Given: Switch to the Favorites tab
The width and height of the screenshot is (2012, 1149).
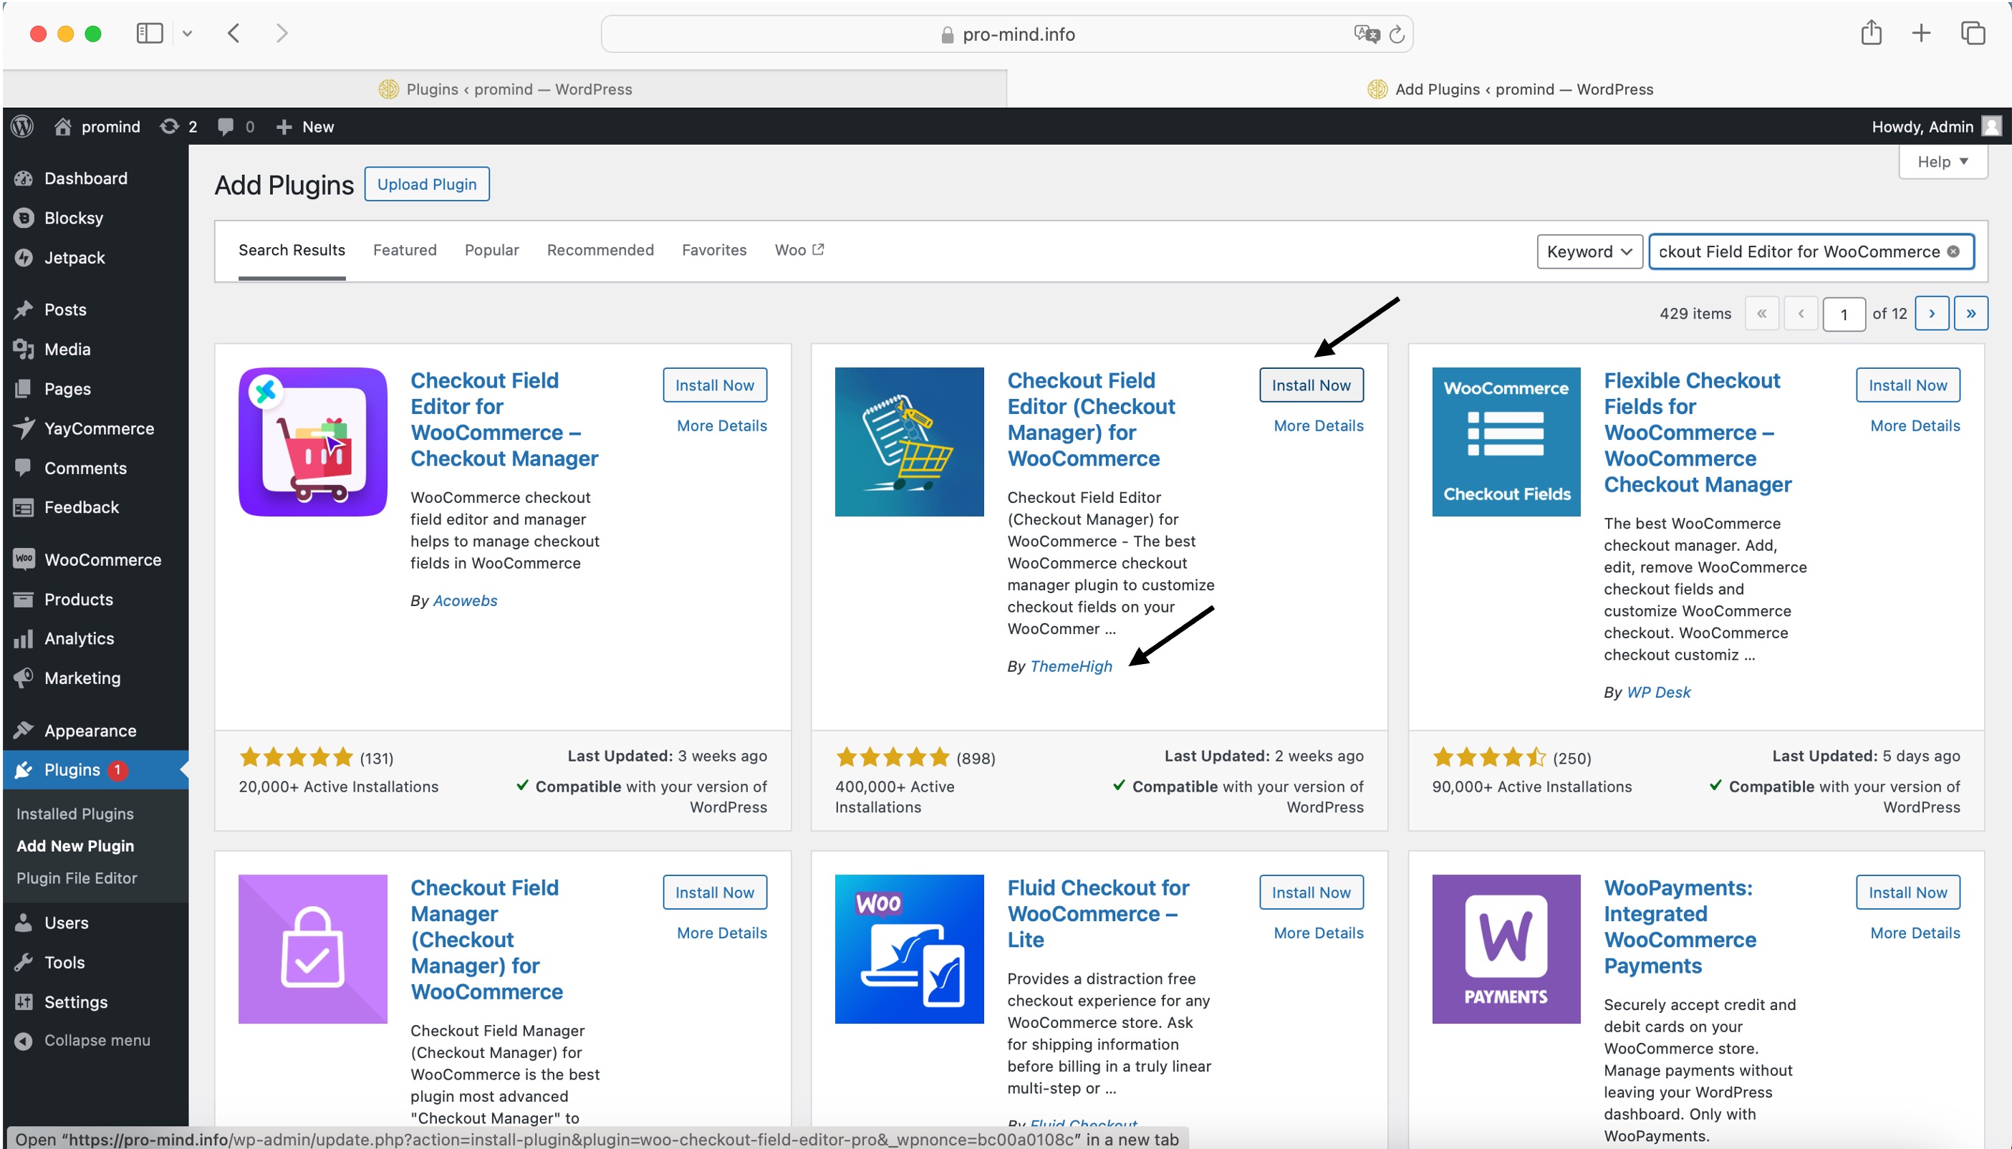Looking at the screenshot, I should [x=714, y=250].
